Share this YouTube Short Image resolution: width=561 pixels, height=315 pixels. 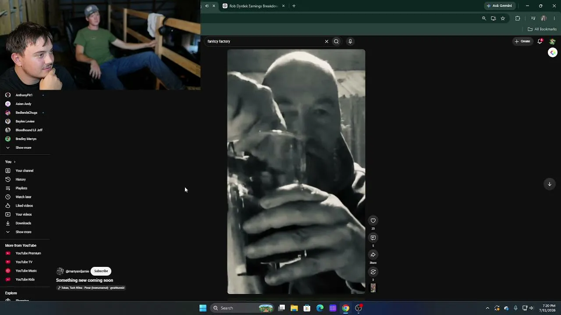point(373,255)
